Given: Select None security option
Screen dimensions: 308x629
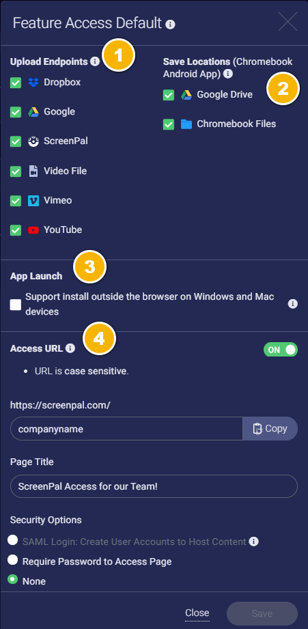Looking at the screenshot, I should [13, 579].
